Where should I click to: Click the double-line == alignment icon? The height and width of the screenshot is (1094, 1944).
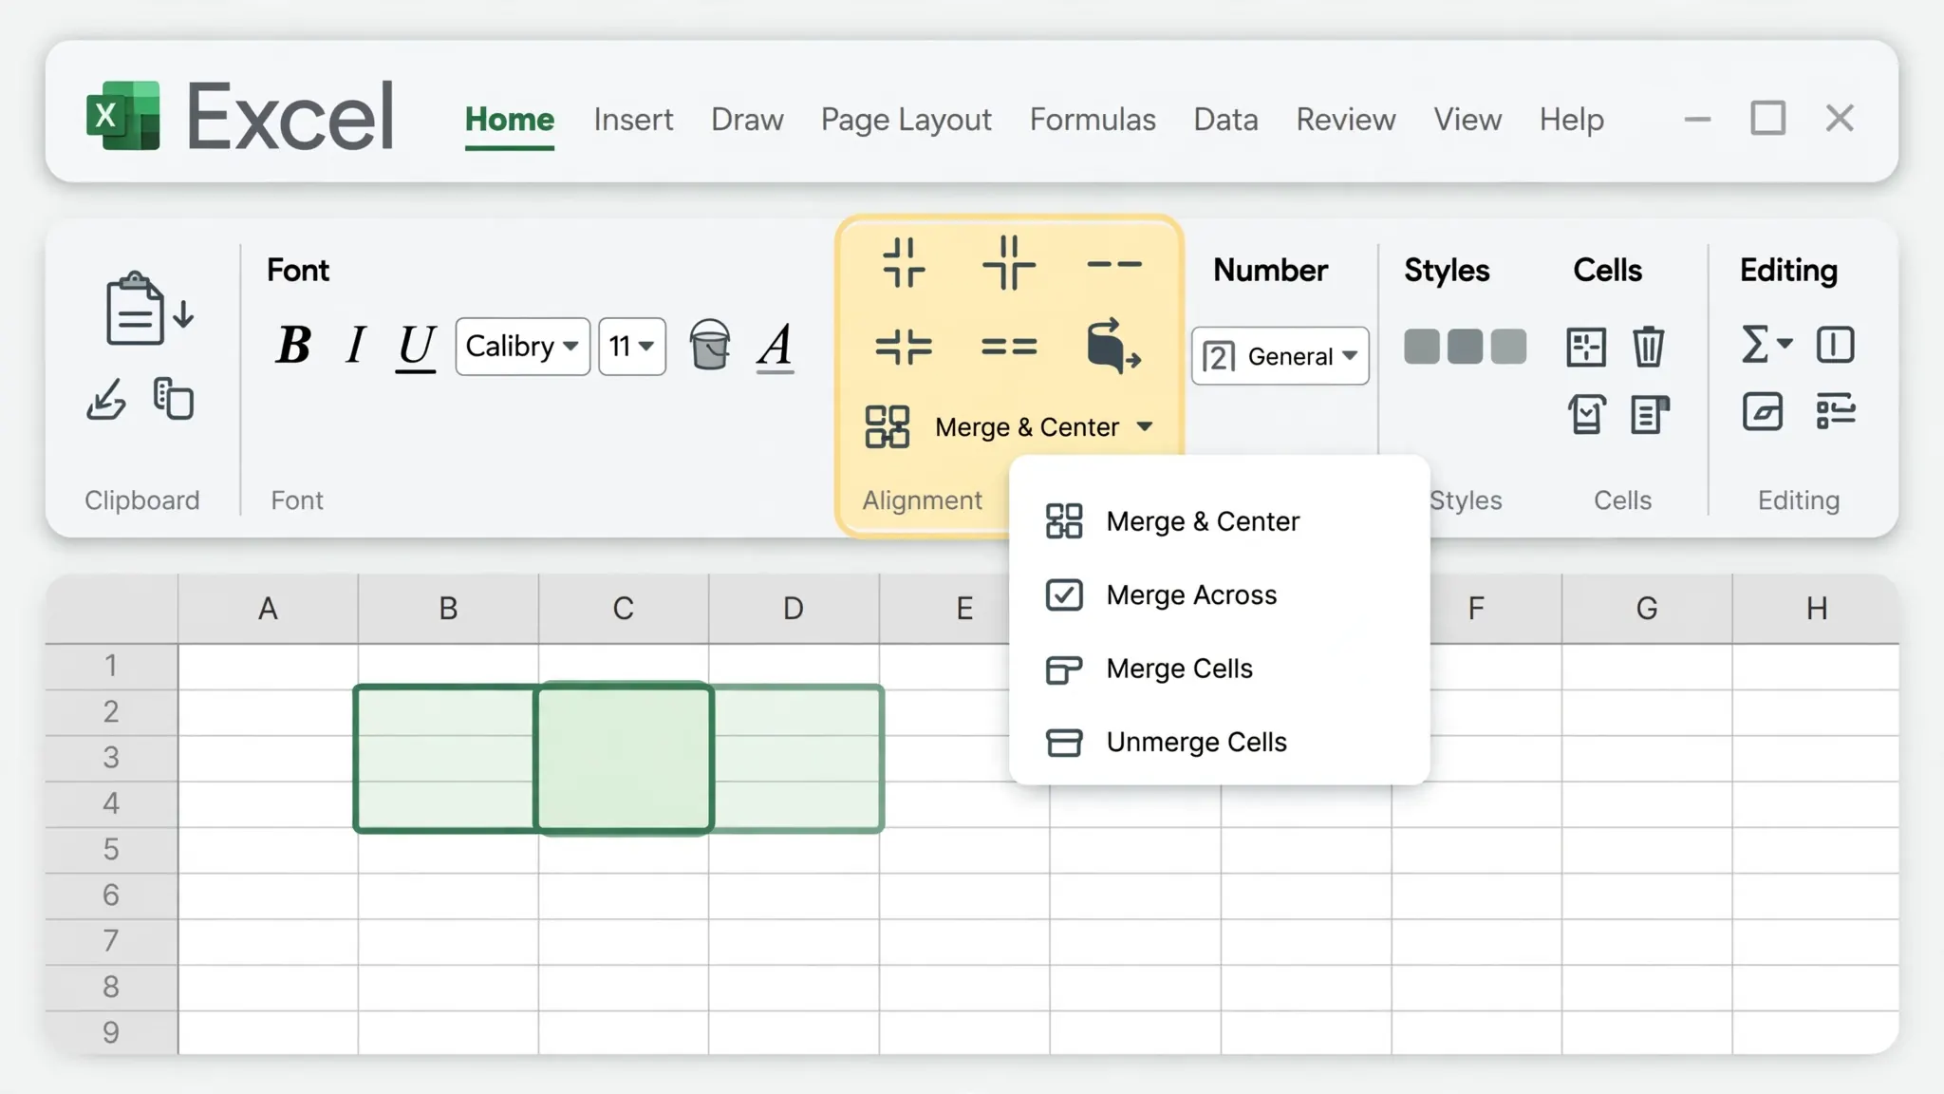1009,347
